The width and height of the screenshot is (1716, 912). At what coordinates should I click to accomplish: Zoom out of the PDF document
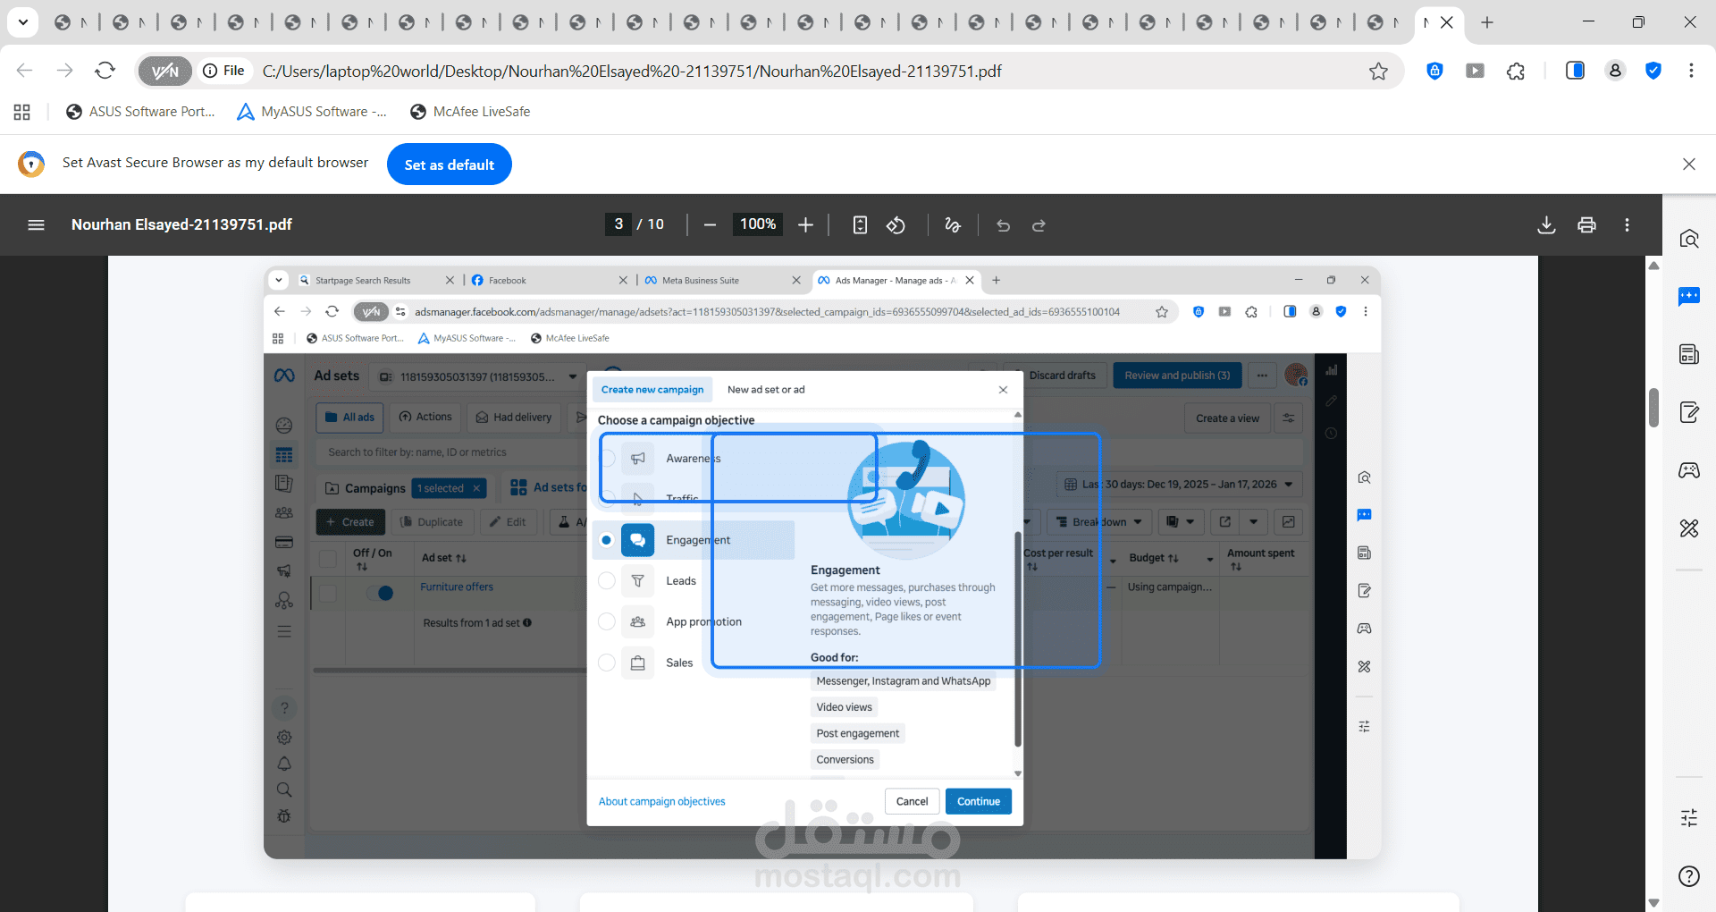click(x=710, y=225)
